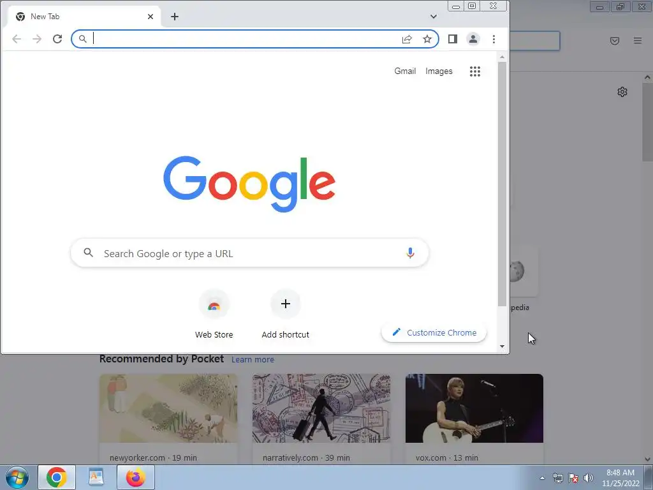
Task: Bookmark this tab with the star icon
Action: (x=427, y=39)
